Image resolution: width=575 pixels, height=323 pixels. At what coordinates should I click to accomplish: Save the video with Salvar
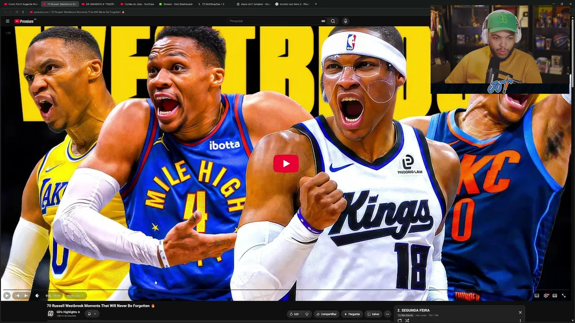coord(374,314)
